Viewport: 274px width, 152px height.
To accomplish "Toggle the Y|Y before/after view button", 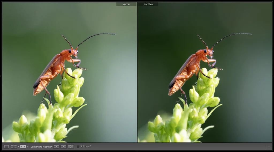I will [23, 146].
